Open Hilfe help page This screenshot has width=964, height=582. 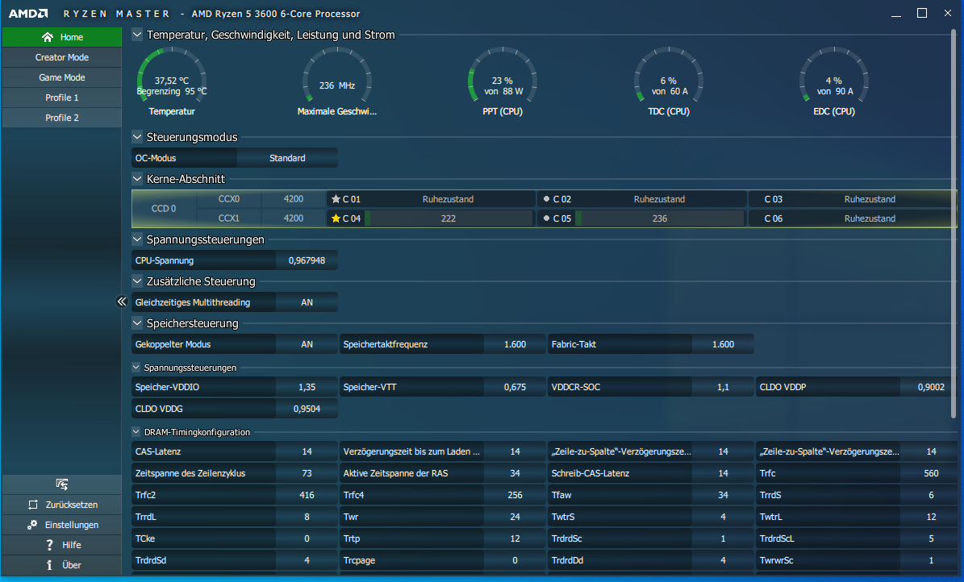point(61,545)
